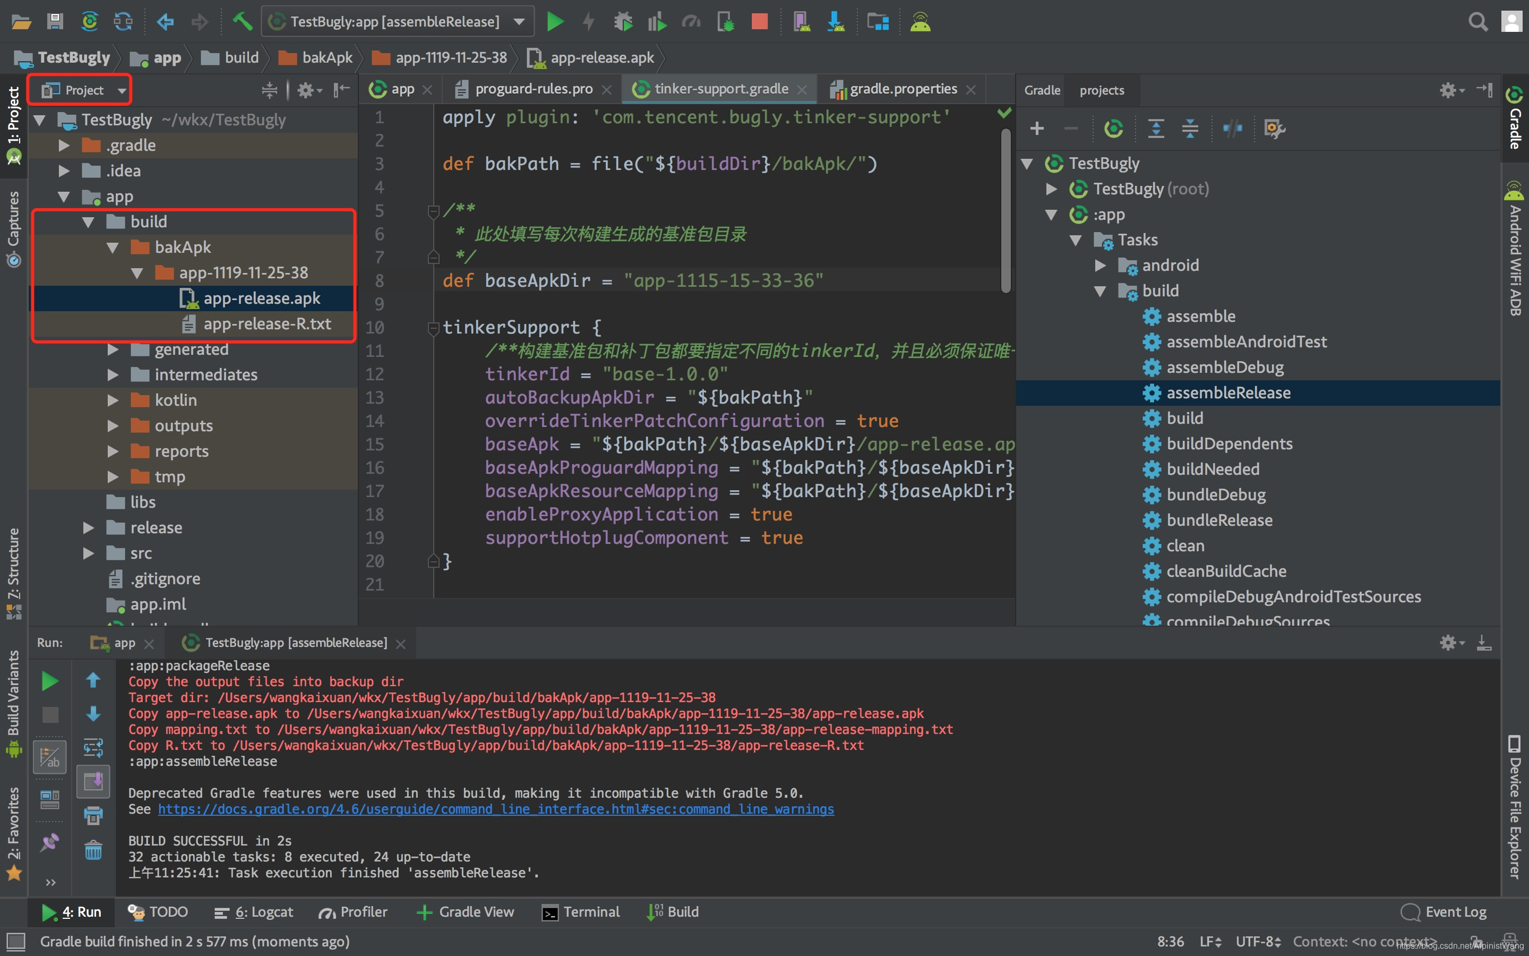Screen dimensions: 1529x956
Task: Collapse the bakApk folder
Action: click(113, 247)
